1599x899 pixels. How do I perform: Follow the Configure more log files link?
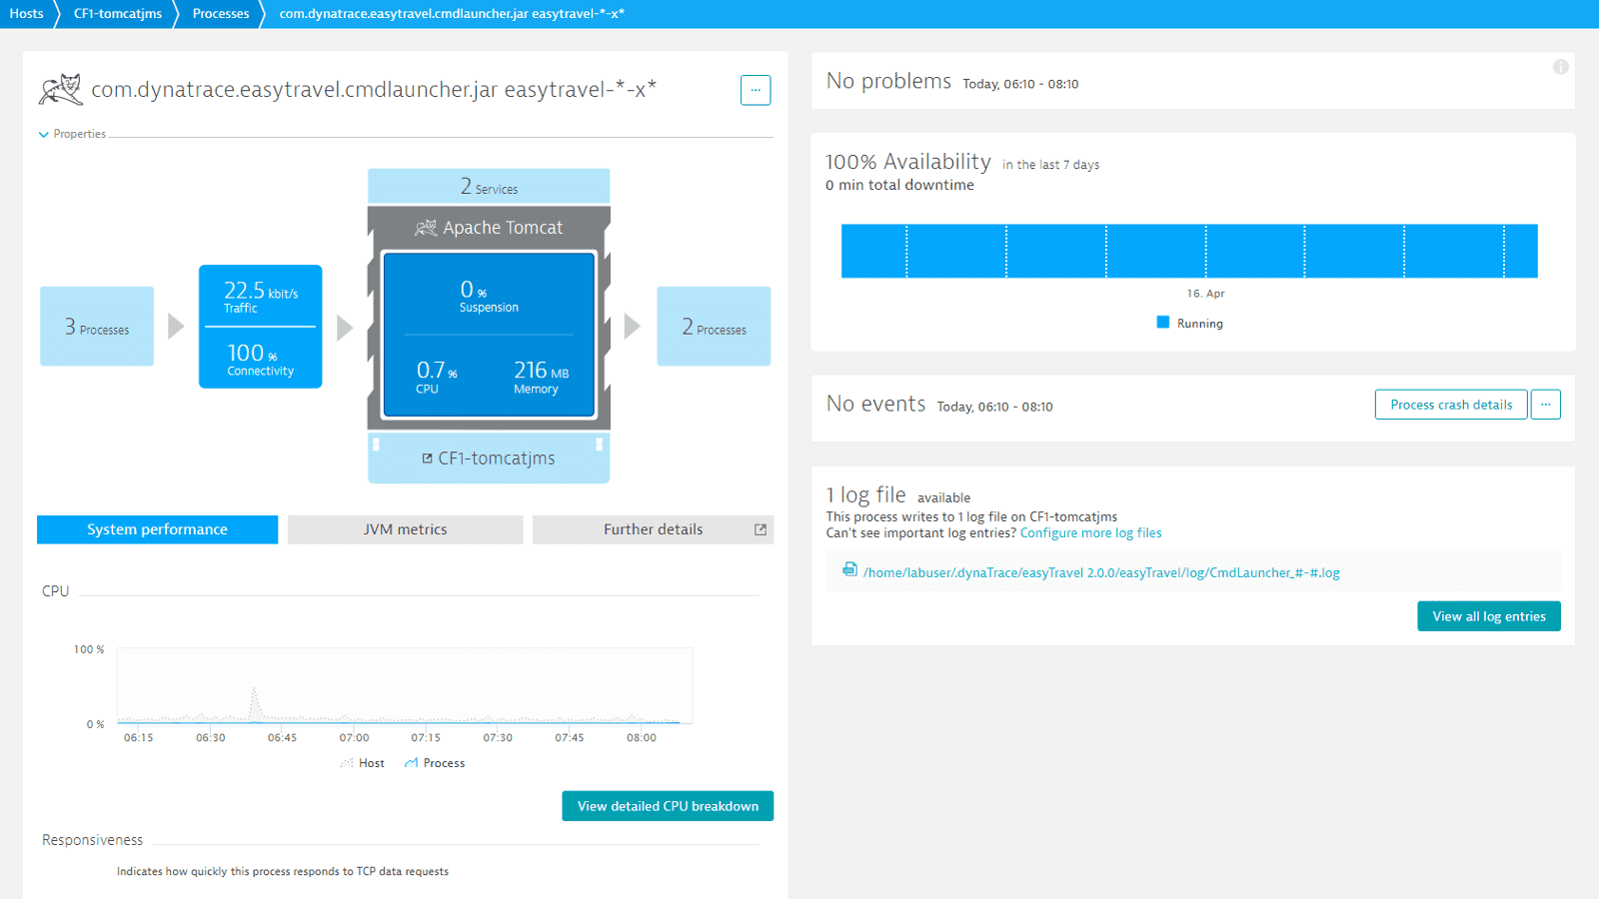[x=1090, y=533]
